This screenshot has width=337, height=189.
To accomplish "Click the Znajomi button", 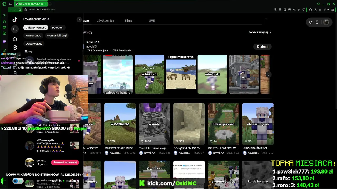I will 262,46.
